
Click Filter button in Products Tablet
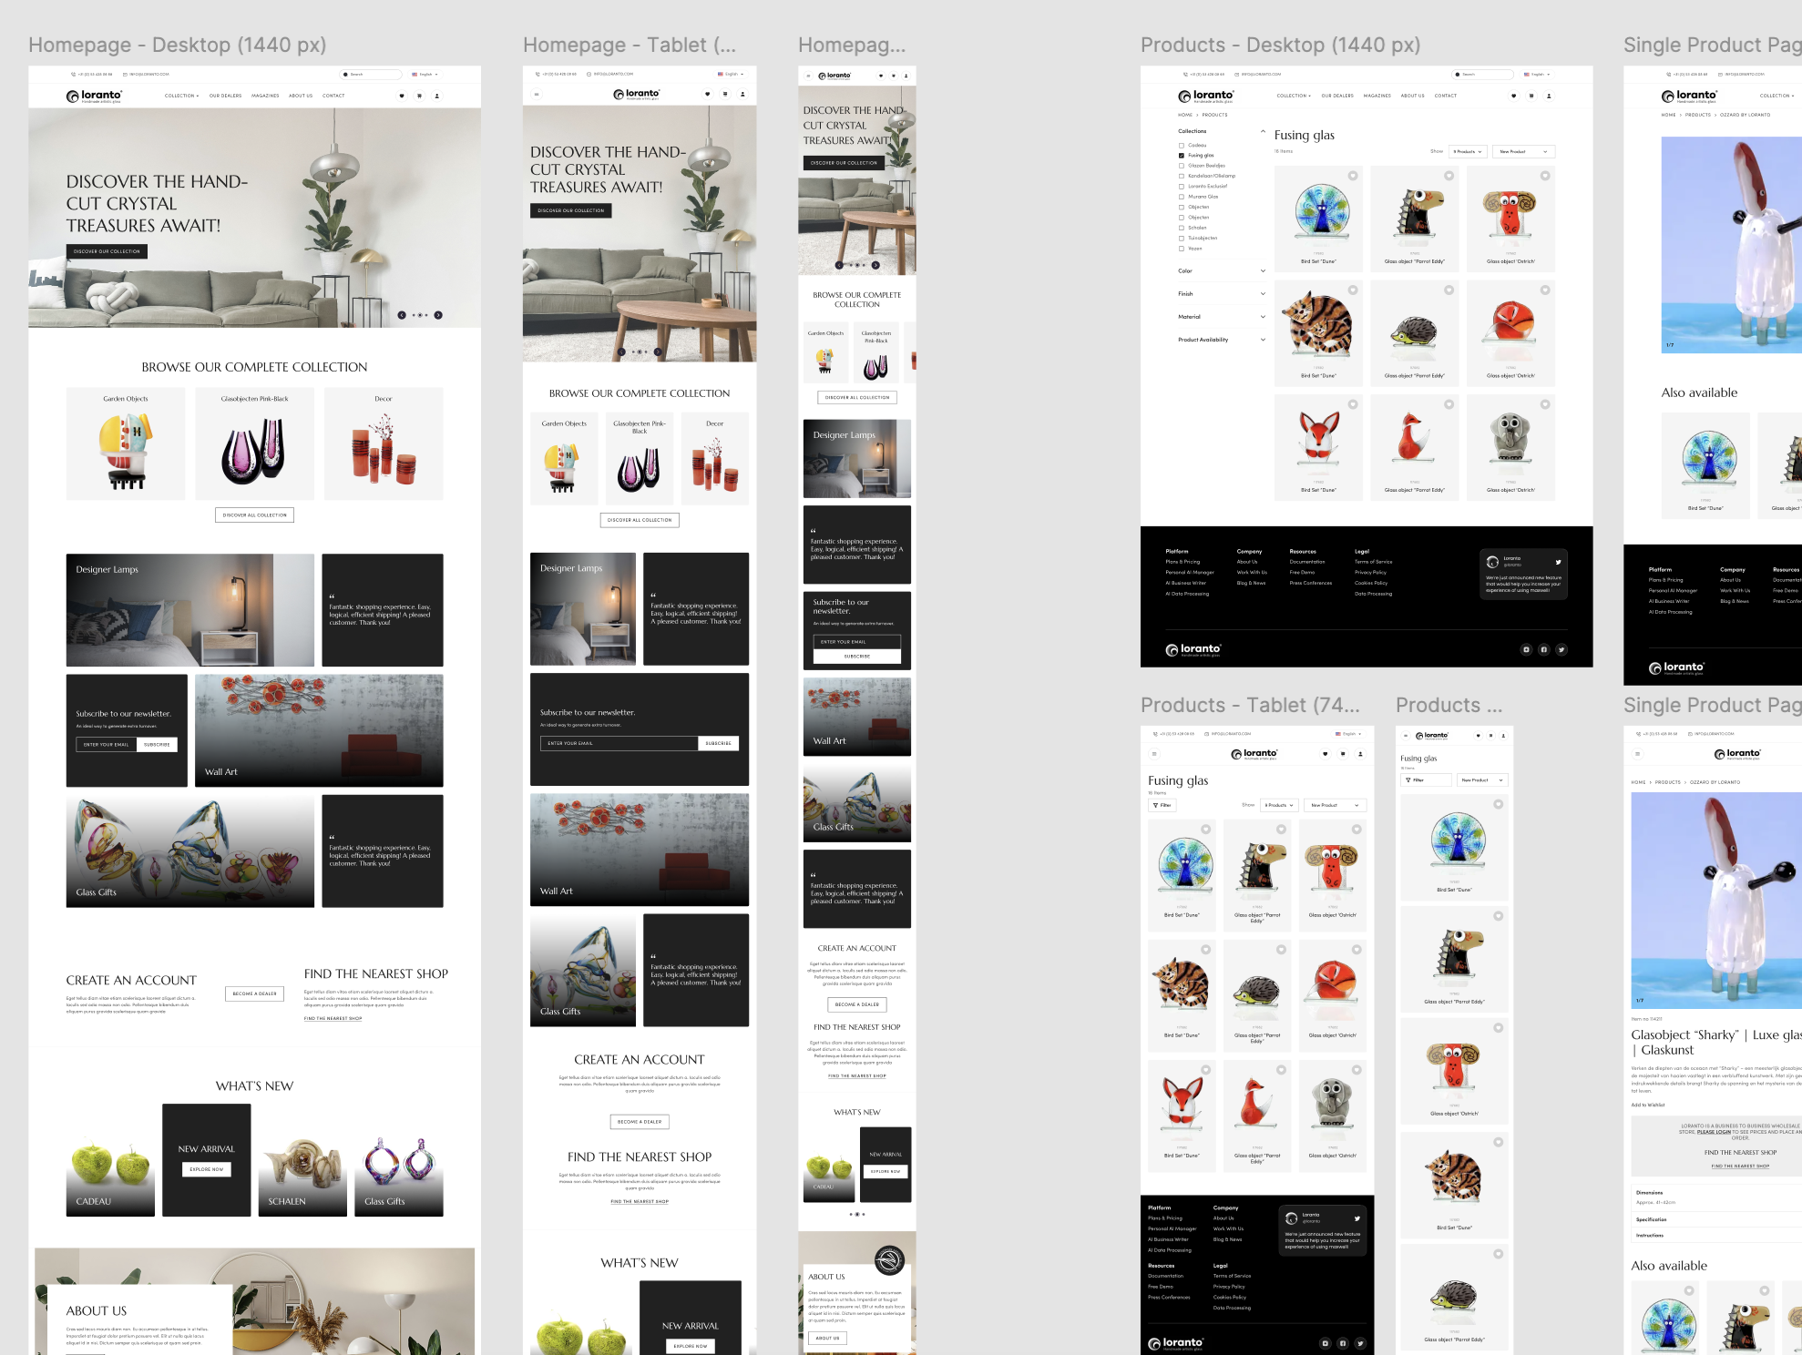point(1162,805)
